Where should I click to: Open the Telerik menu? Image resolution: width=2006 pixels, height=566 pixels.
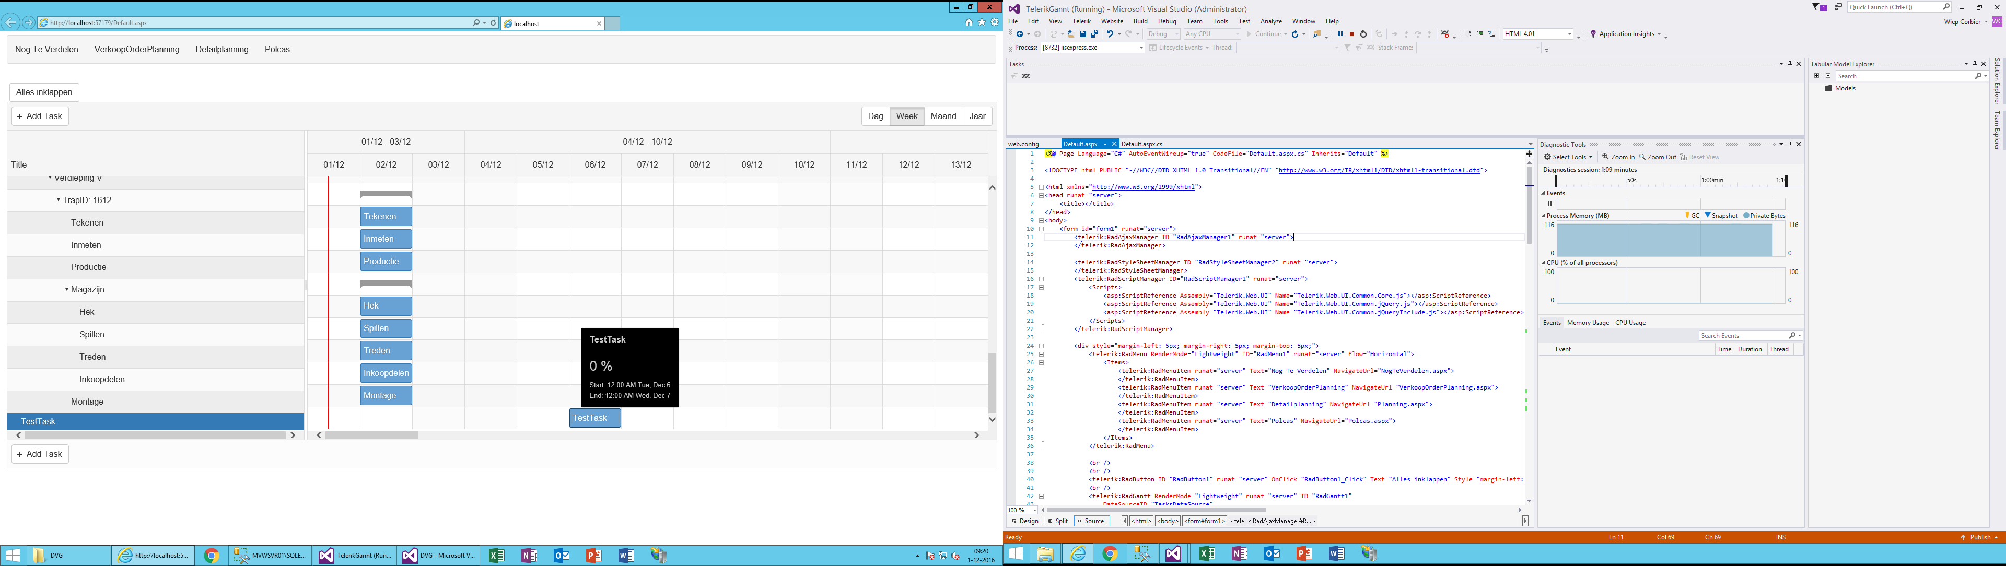(x=1081, y=22)
